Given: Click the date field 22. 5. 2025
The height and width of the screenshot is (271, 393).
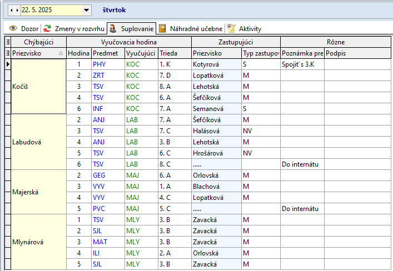Looking at the screenshot, I should (x=51, y=10).
